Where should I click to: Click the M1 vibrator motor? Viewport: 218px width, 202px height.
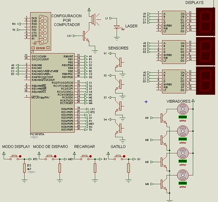(x=183, y=109)
